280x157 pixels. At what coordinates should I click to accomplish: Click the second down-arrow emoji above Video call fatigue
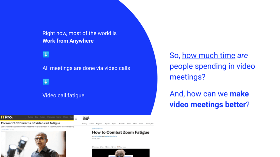[x=46, y=82]
